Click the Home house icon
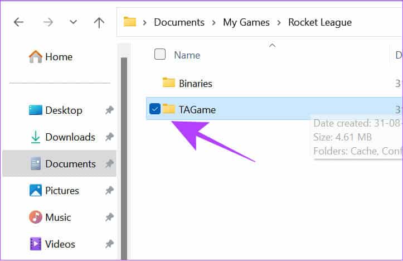 coord(36,56)
